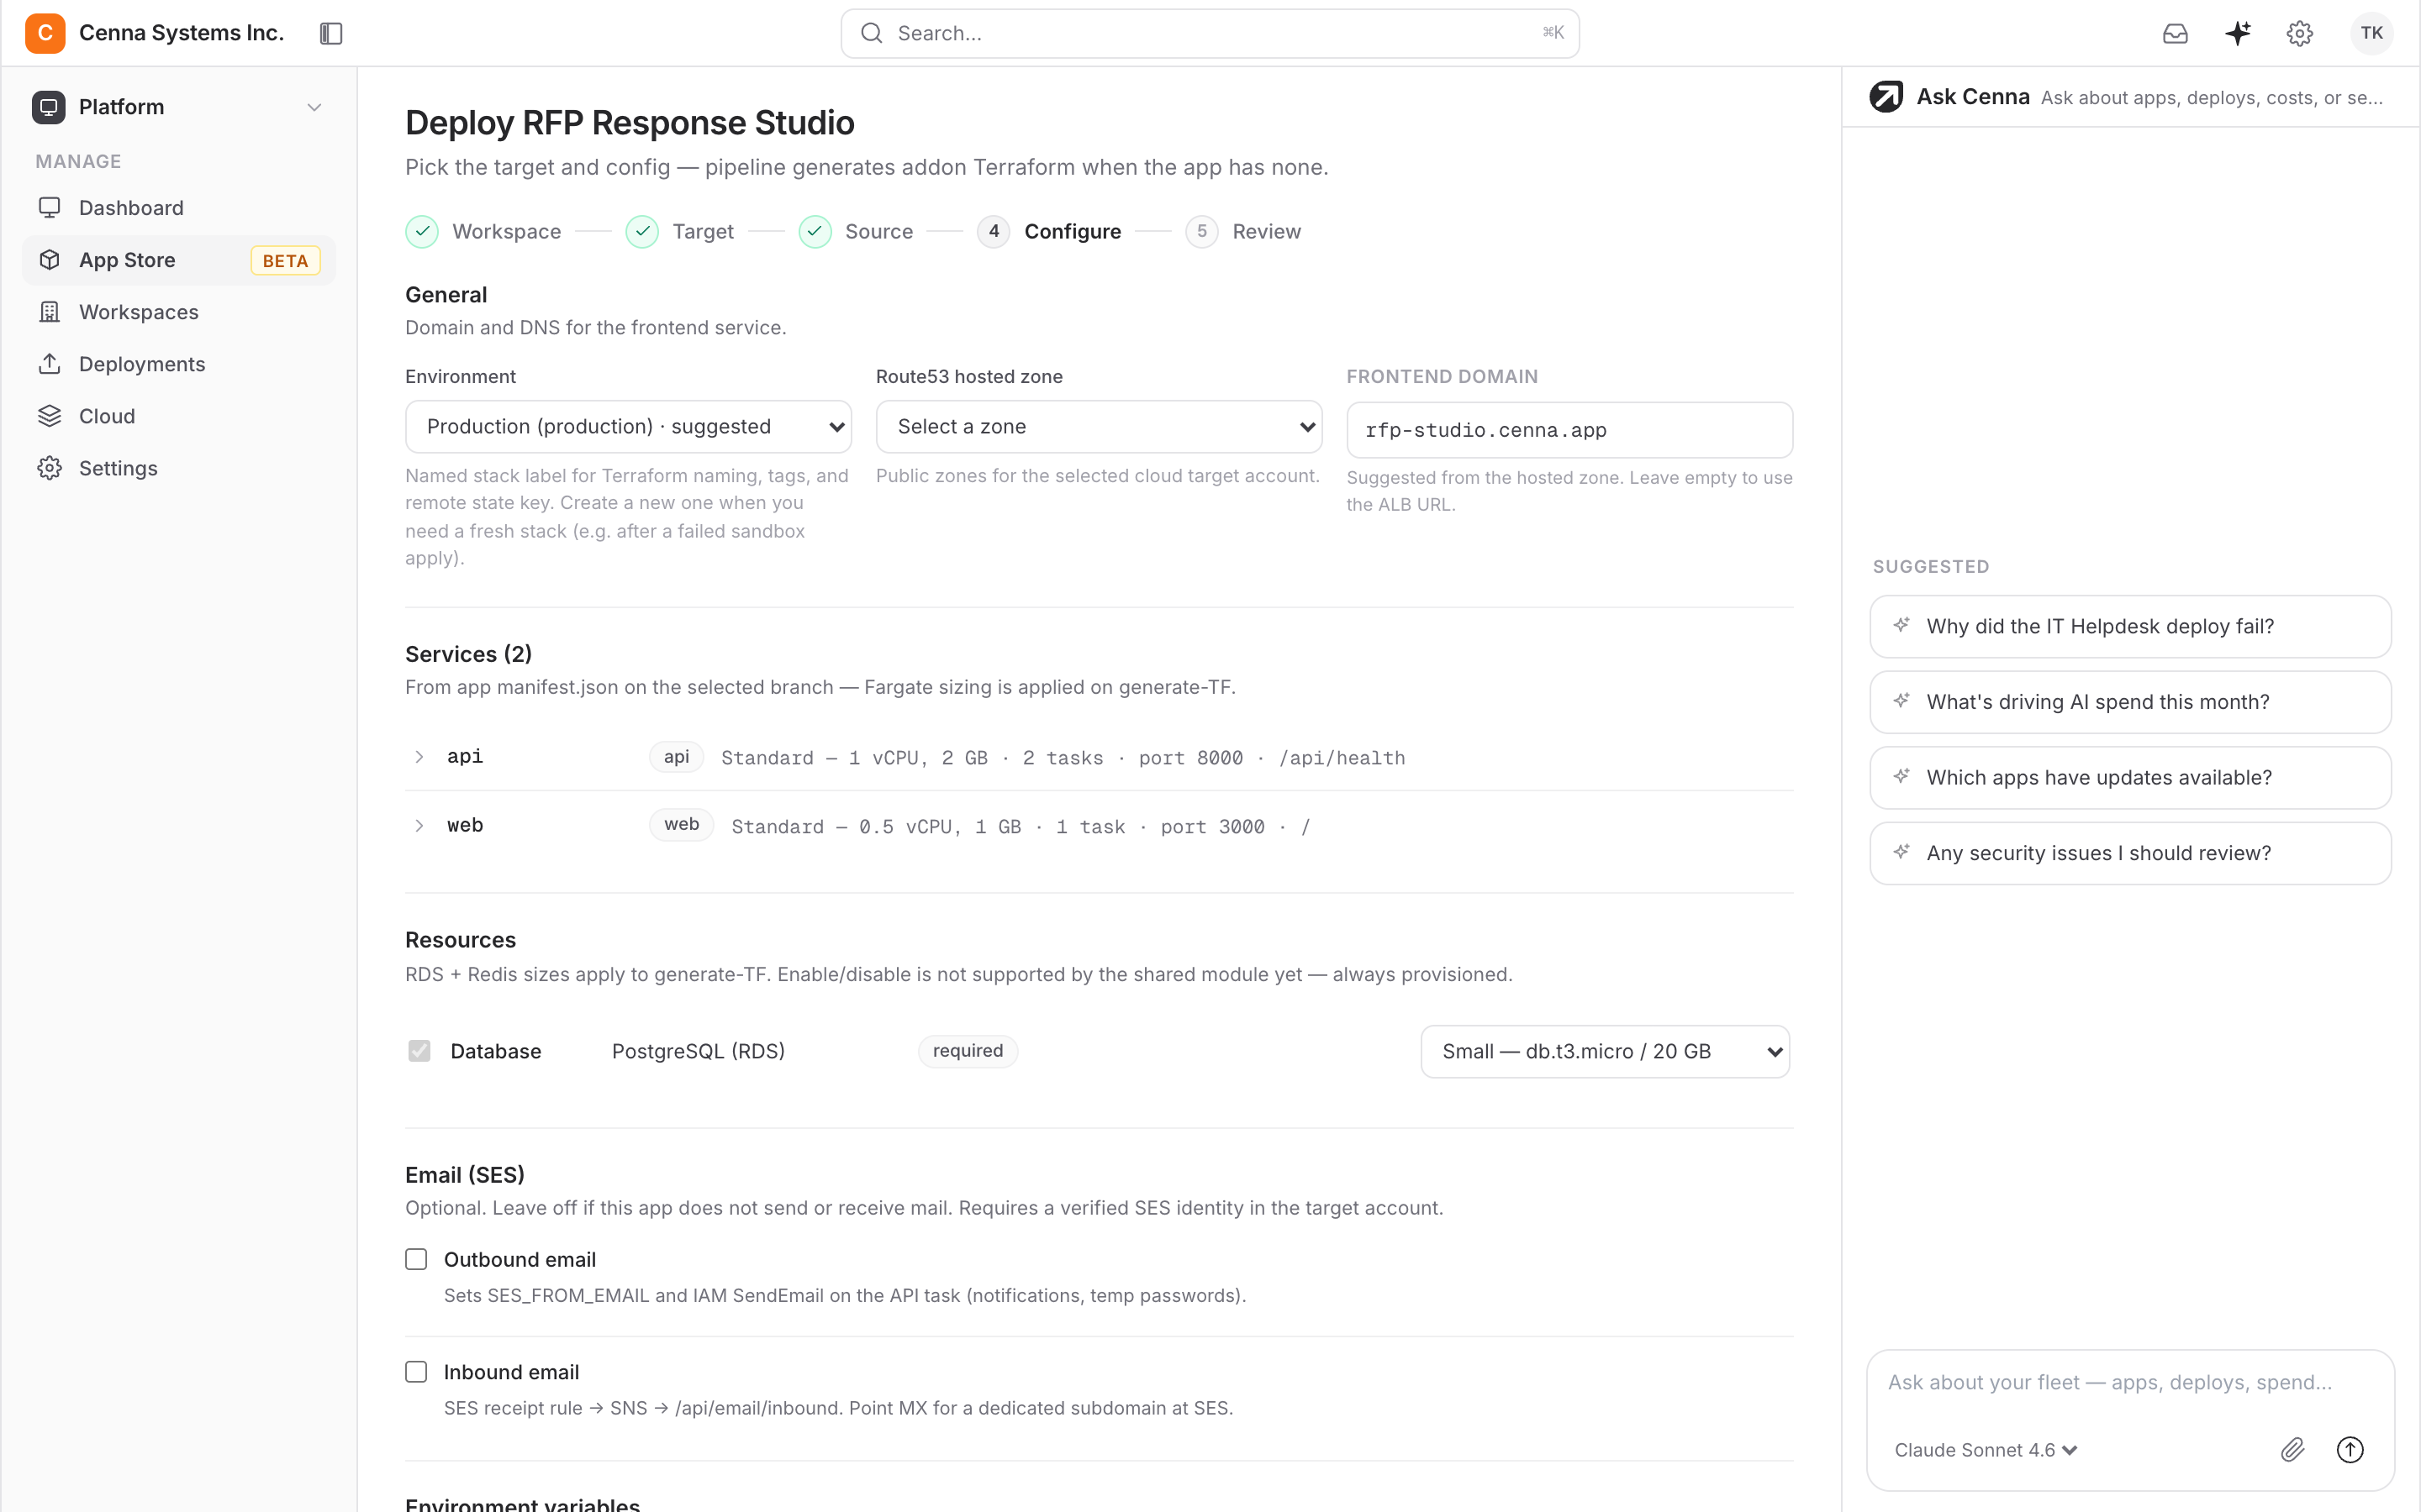
Task: Open the top bar settings gear
Action: click(x=2300, y=33)
